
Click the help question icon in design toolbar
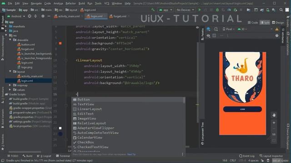tap(277, 35)
